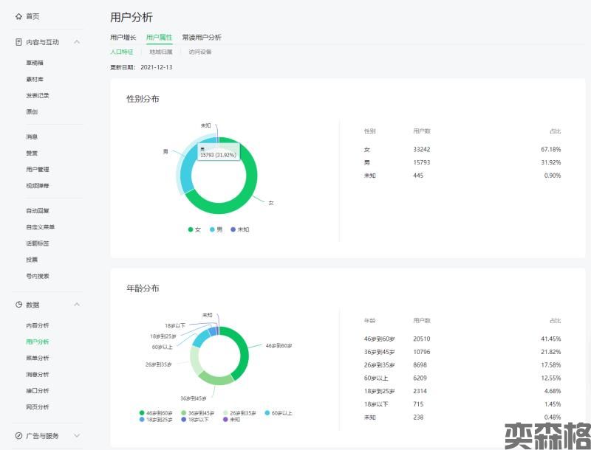Go to 内容分析 in the sidebar
Screen dimensions: 591x450
tap(37, 325)
